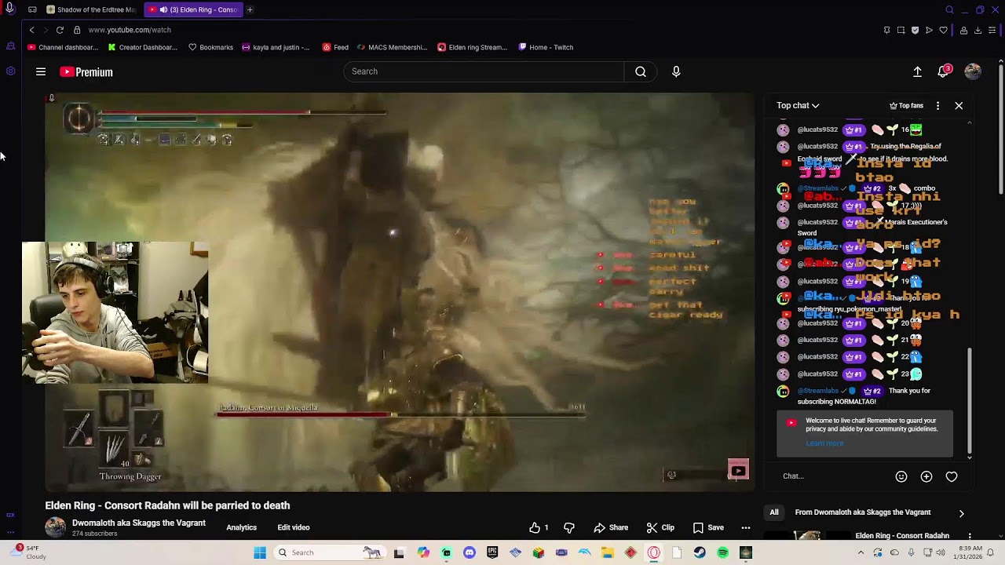Open the account avatar menu
Viewport: 1005px width, 565px height.
point(973,71)
